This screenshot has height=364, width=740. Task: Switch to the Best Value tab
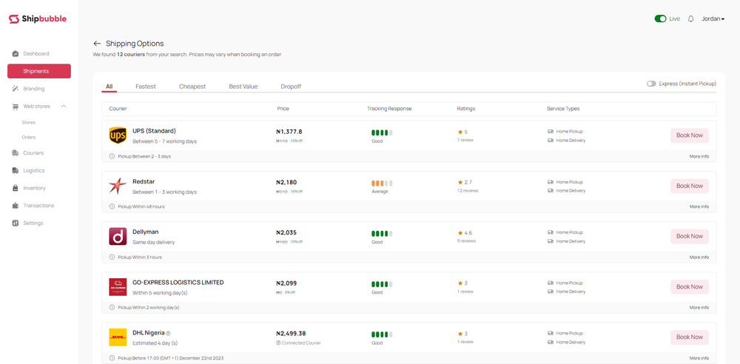(x=243, y=87)
